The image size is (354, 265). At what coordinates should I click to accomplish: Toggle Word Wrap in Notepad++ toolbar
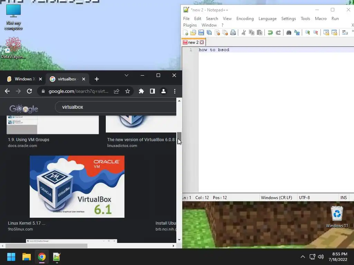(345, 33)
